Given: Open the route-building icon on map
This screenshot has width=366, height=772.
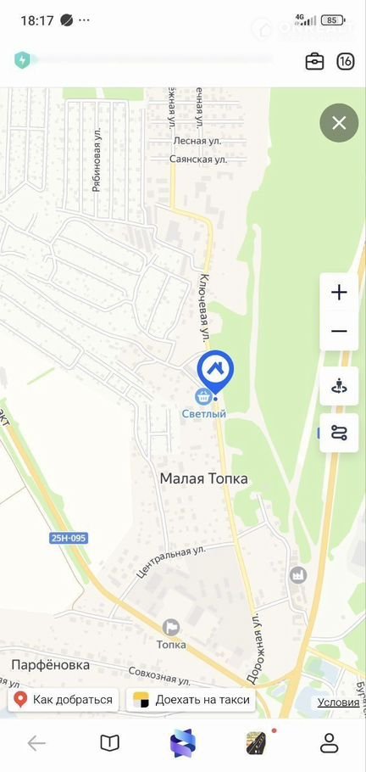Looking at the screenshot, I should [x=339, y=433].
